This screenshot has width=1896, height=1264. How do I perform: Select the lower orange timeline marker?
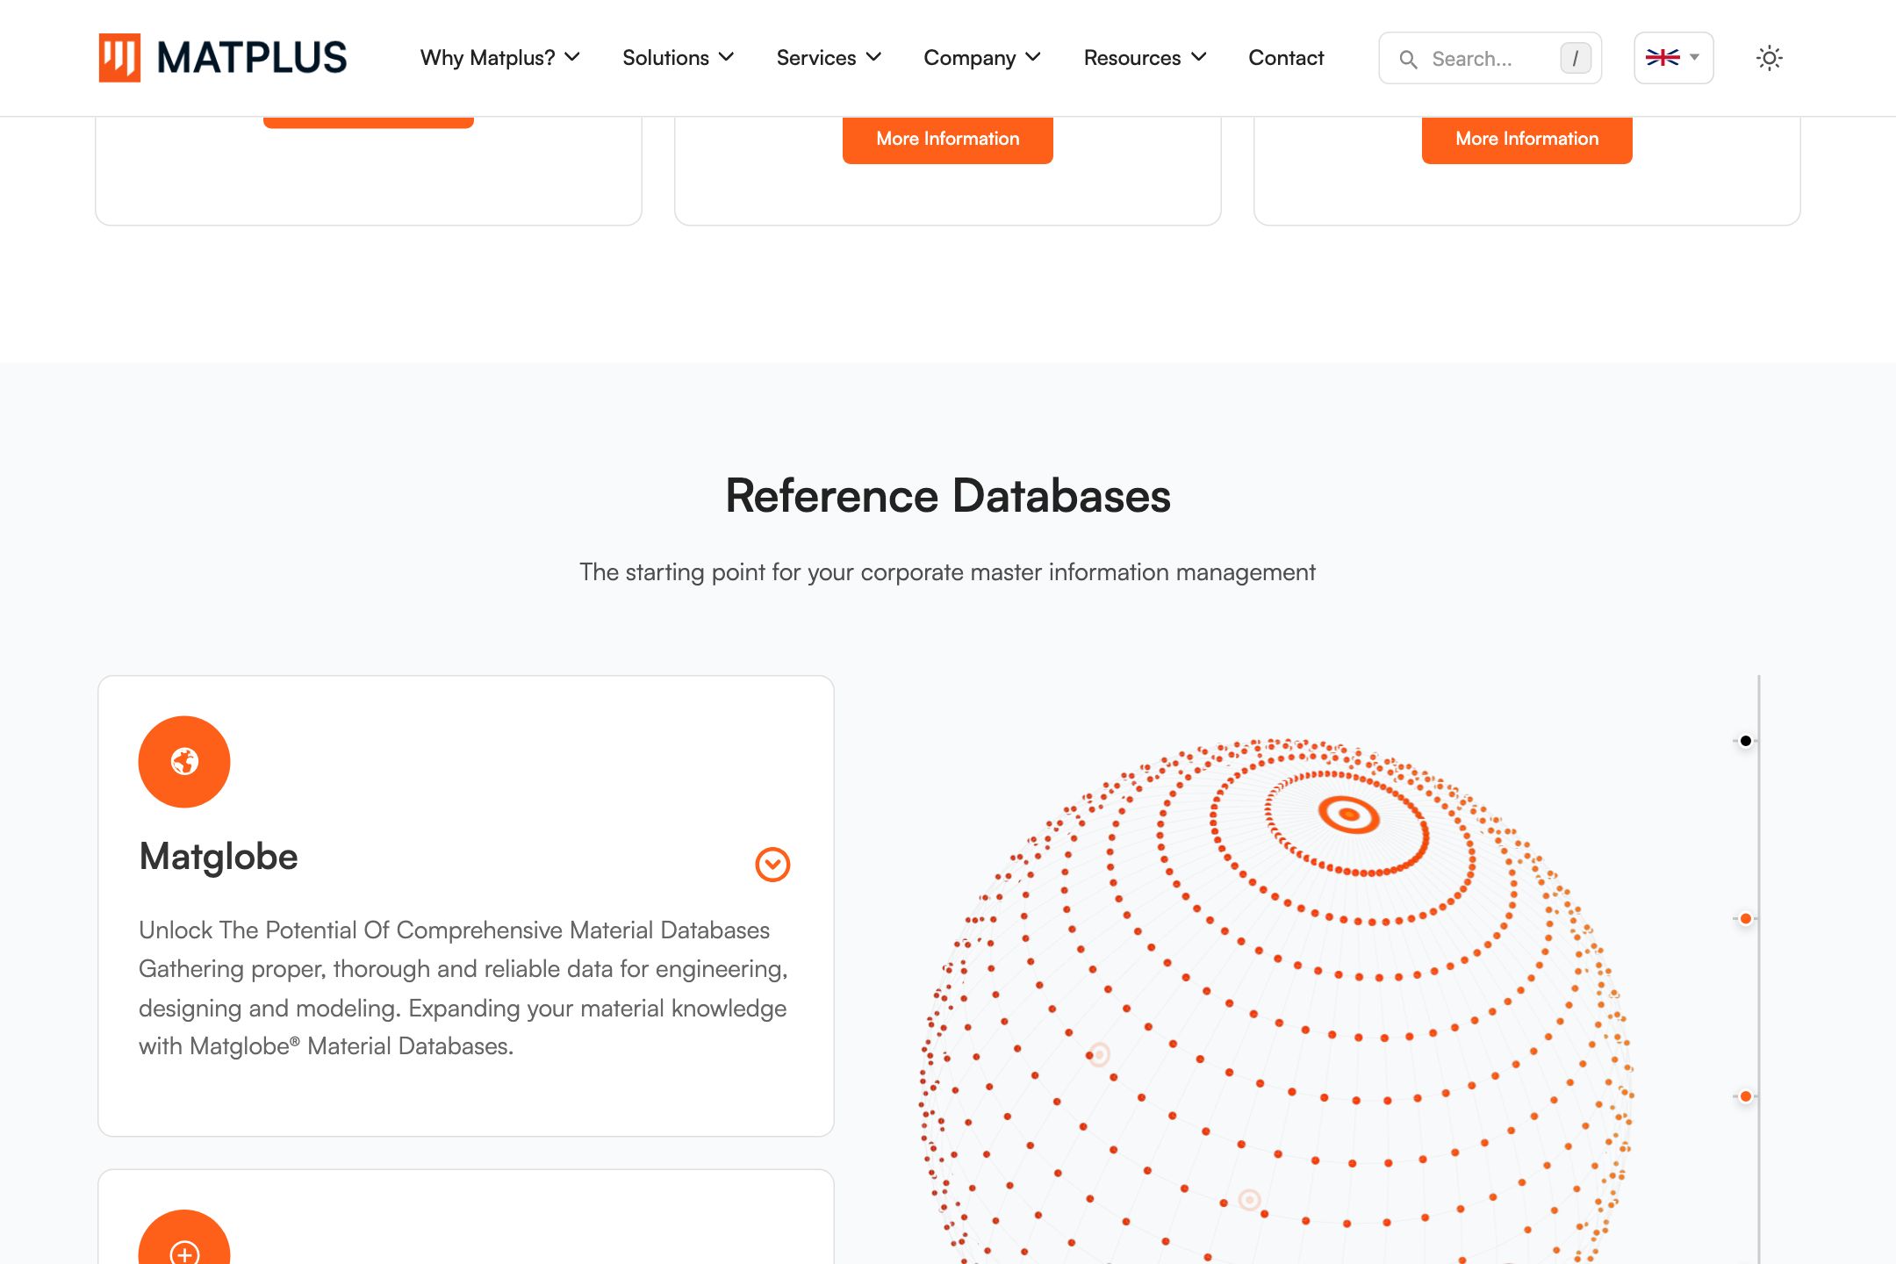(x=1746, y=1096)
